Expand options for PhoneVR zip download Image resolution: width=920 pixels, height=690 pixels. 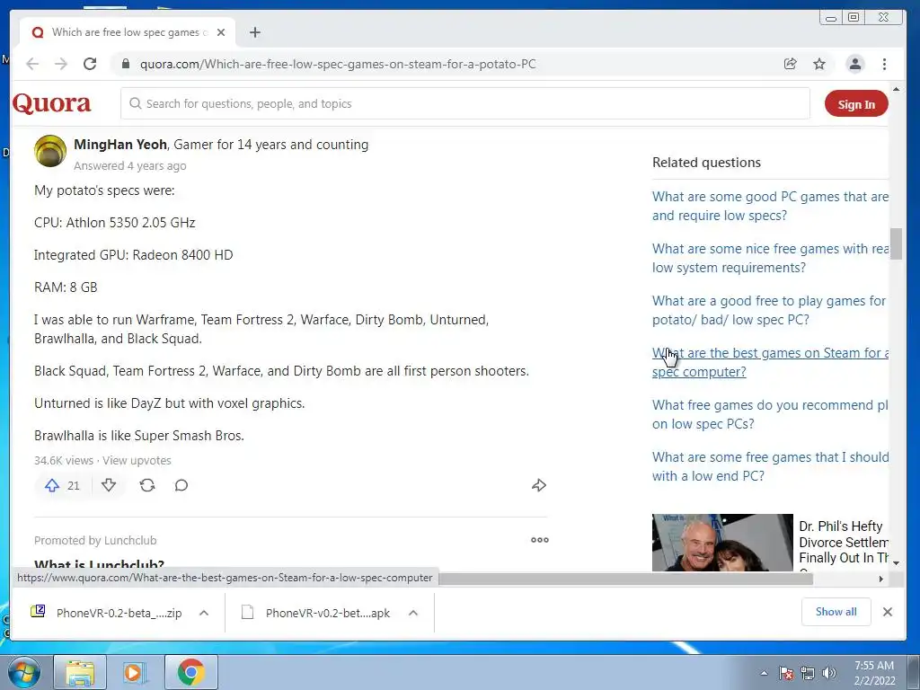click(204, 613)
